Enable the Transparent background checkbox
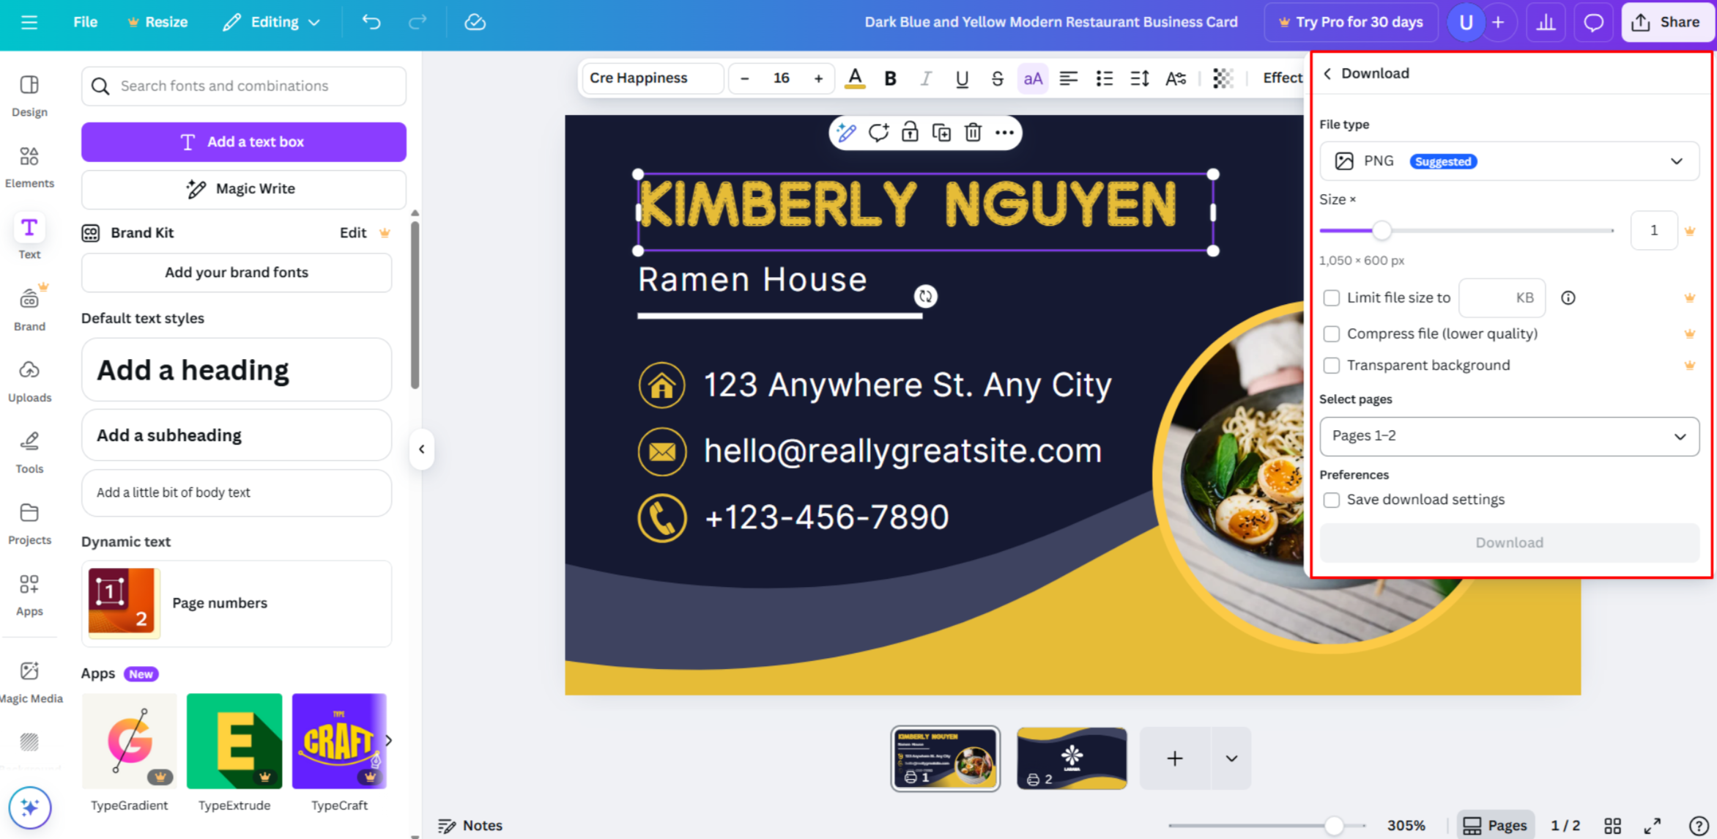 click(x=1331, y=365)
